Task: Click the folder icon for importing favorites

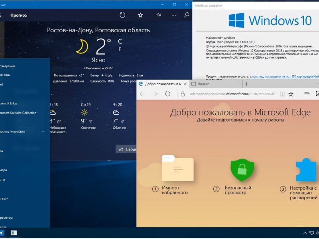Action: [177, 168]
